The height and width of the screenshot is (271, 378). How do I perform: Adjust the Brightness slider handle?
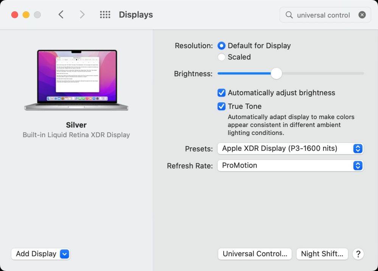coord(276,74)
